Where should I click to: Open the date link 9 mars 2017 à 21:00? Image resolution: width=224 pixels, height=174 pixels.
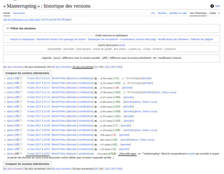38,126
